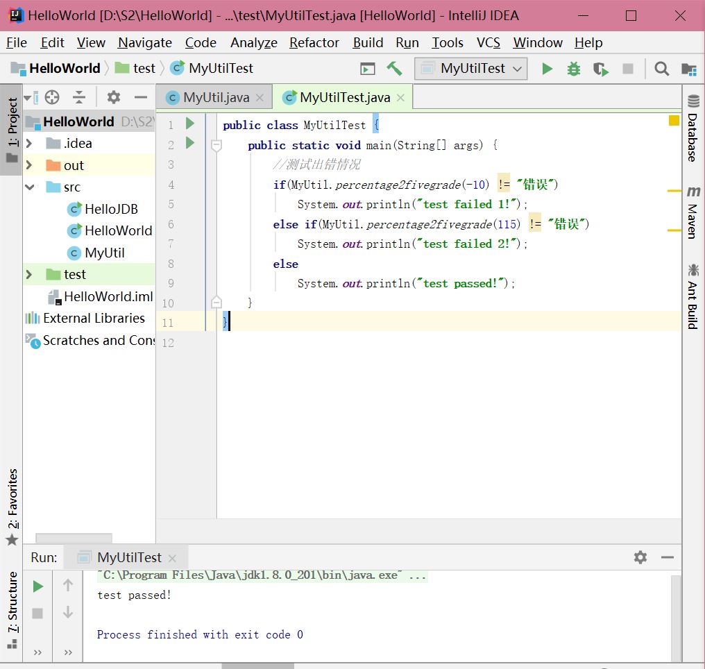This screenshot has width=705, height=669.
Task: Open the Navigate menu
Action: pyautogui.click(x=145, y=43)
